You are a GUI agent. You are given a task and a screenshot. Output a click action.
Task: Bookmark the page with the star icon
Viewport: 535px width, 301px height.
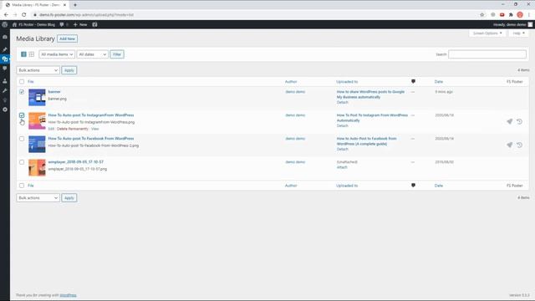[x=482, y=15]
